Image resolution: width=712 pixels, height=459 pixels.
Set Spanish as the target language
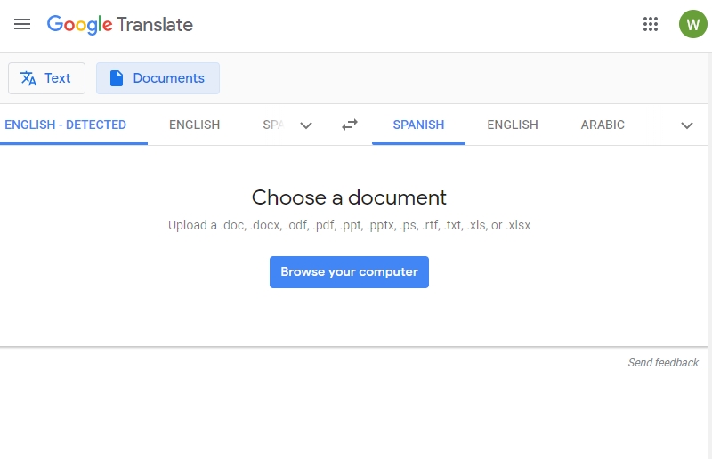pos(418,125)
